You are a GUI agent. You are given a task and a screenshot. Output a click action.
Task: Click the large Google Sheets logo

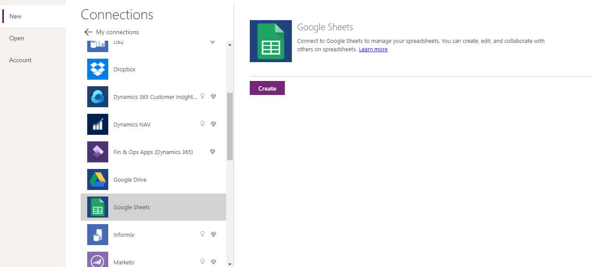tap(271, 41)
